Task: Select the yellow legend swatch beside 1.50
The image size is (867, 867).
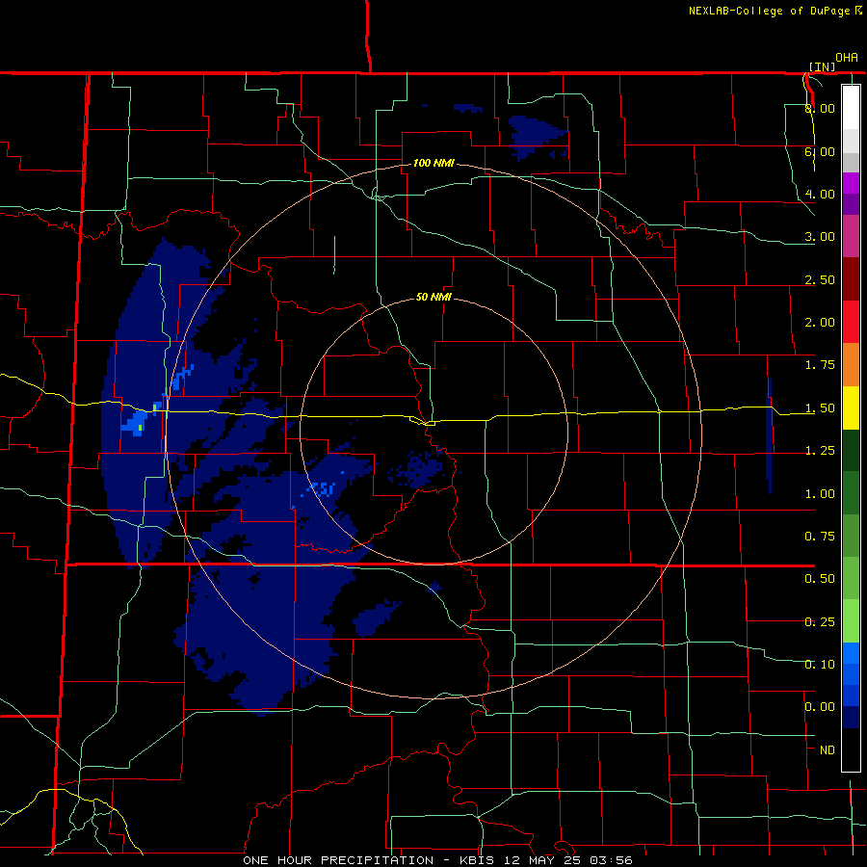Action: pyautogui.click(x=851, y=408)
